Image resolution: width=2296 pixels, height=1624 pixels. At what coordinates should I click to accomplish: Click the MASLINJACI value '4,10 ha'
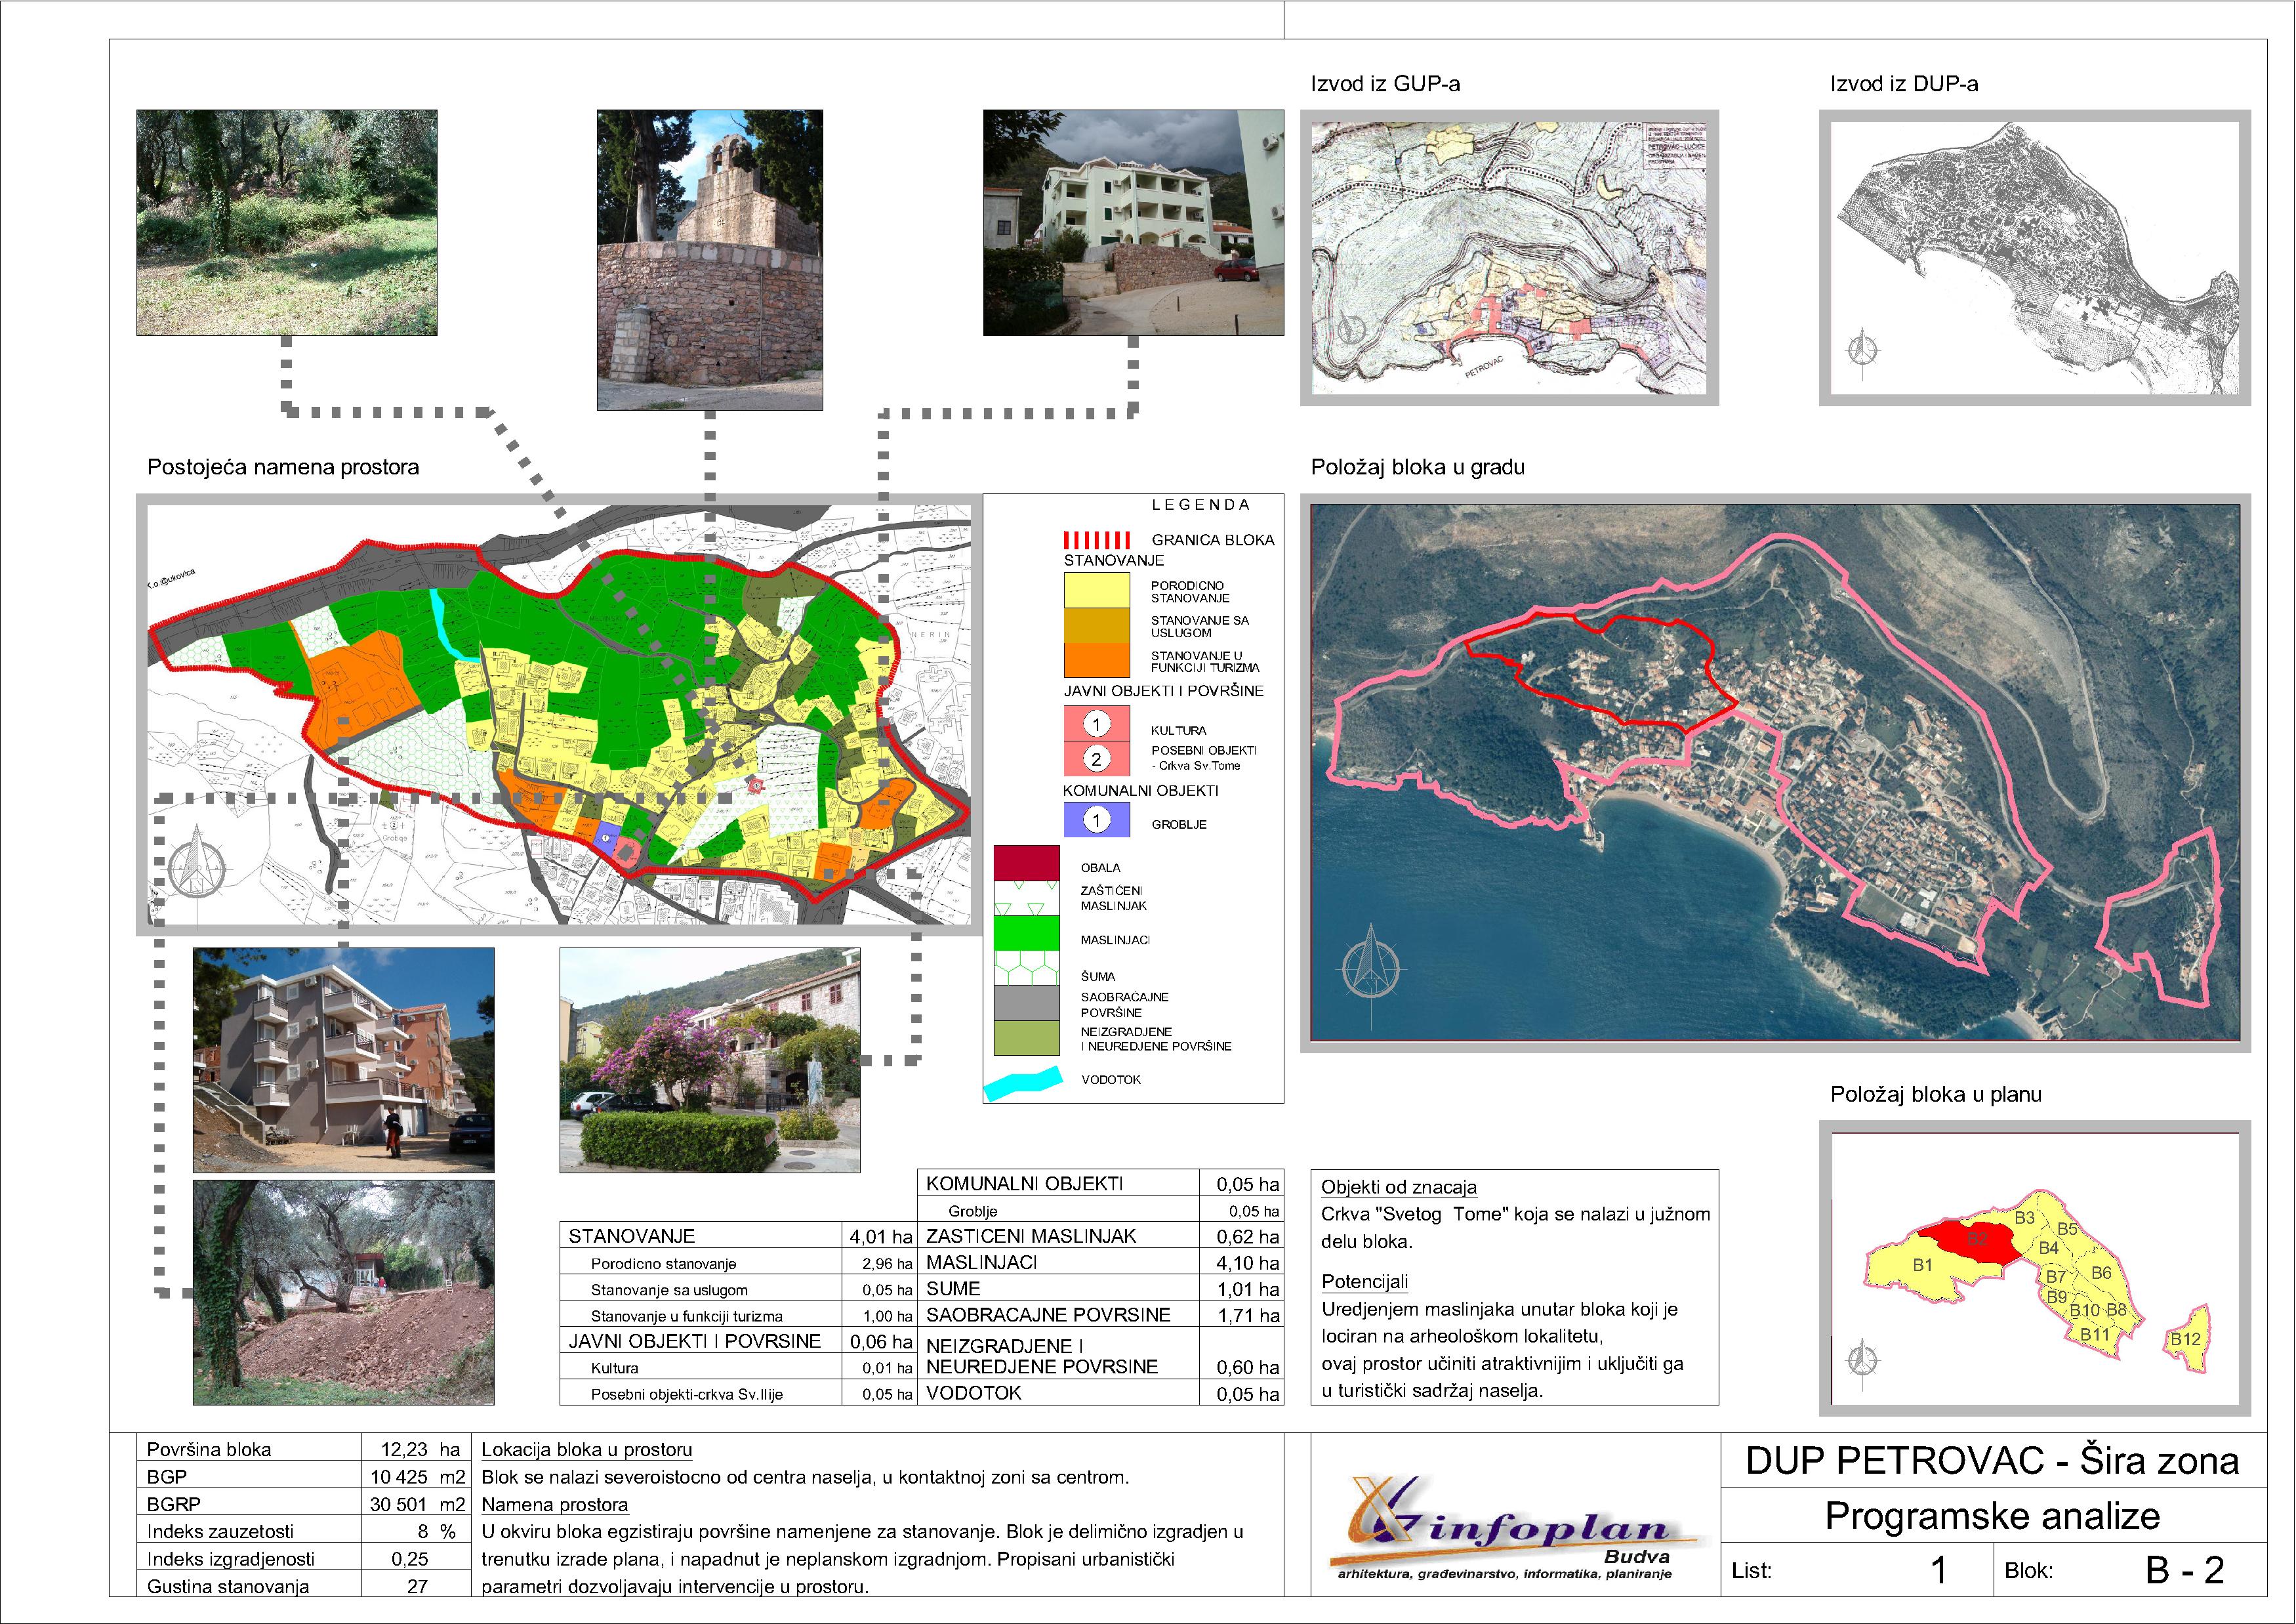[x=1248, y=1263]
